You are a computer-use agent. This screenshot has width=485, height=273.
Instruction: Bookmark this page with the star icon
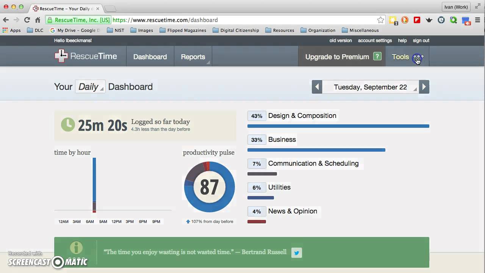point(380,20)
